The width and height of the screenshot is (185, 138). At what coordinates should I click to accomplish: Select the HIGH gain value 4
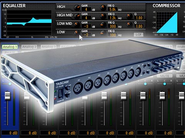coord(86,9)
